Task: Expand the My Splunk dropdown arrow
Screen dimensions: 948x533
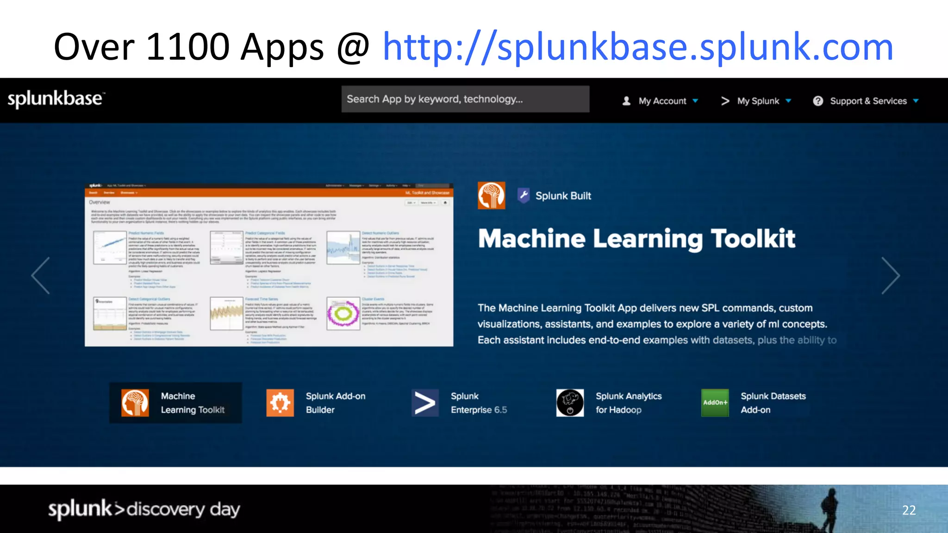Action: click(x=789, y=101)
